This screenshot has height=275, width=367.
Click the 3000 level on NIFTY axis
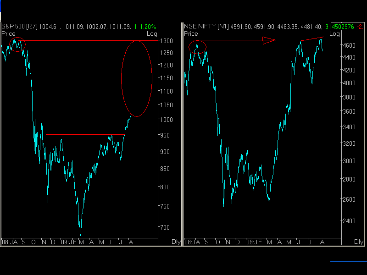tap(349, 161)
